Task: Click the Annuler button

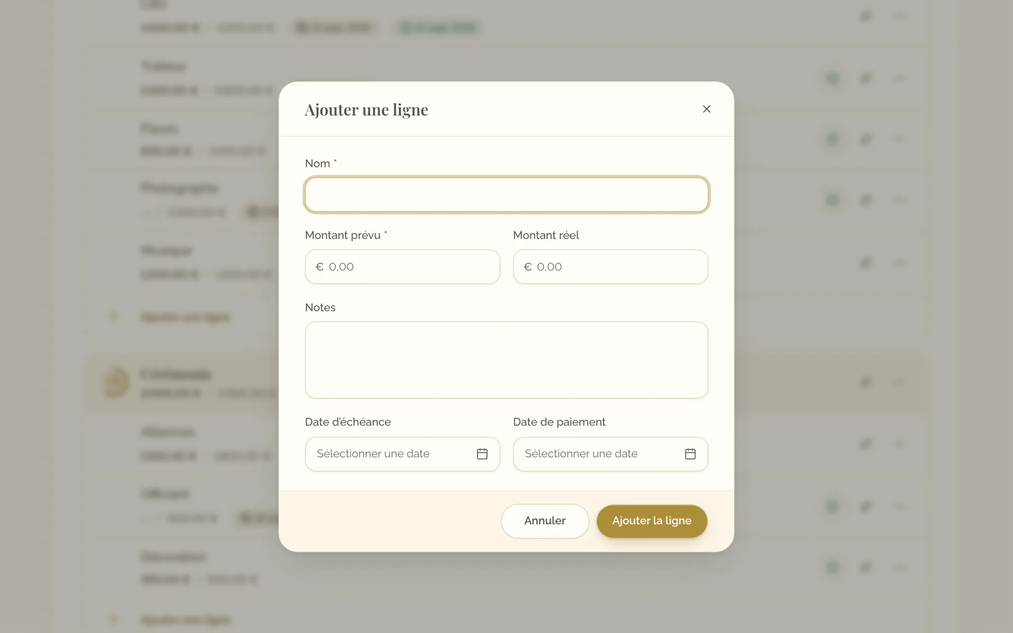Action: (x=545, y=521)
